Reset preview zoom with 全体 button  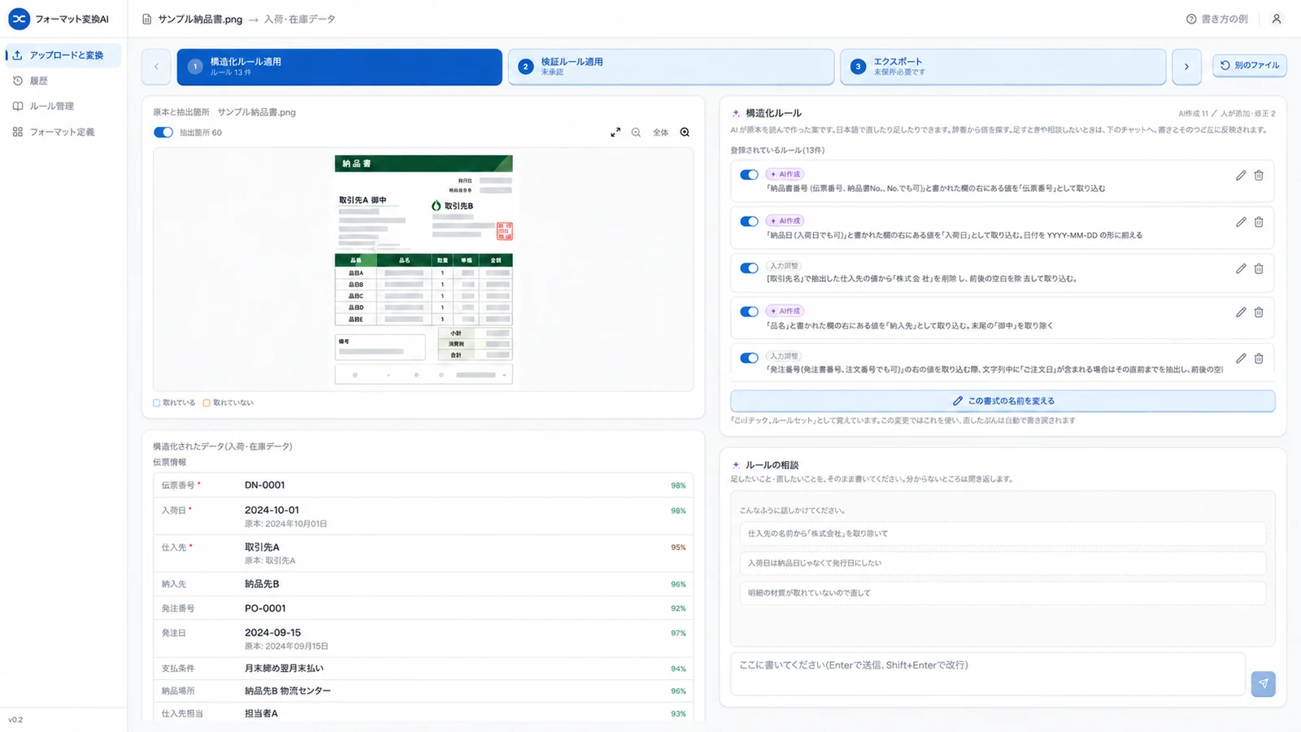pyautogui.click(x=661, y=133)
